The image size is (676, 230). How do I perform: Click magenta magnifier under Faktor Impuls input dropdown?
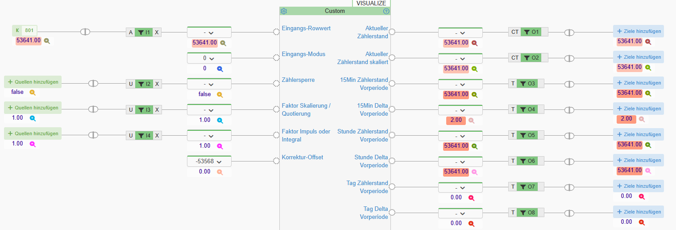(x=220, y=146)
